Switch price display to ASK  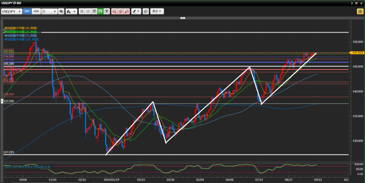pyautogui.click(x=36, y=11)
